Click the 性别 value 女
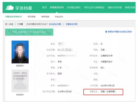 coord(101,44)
